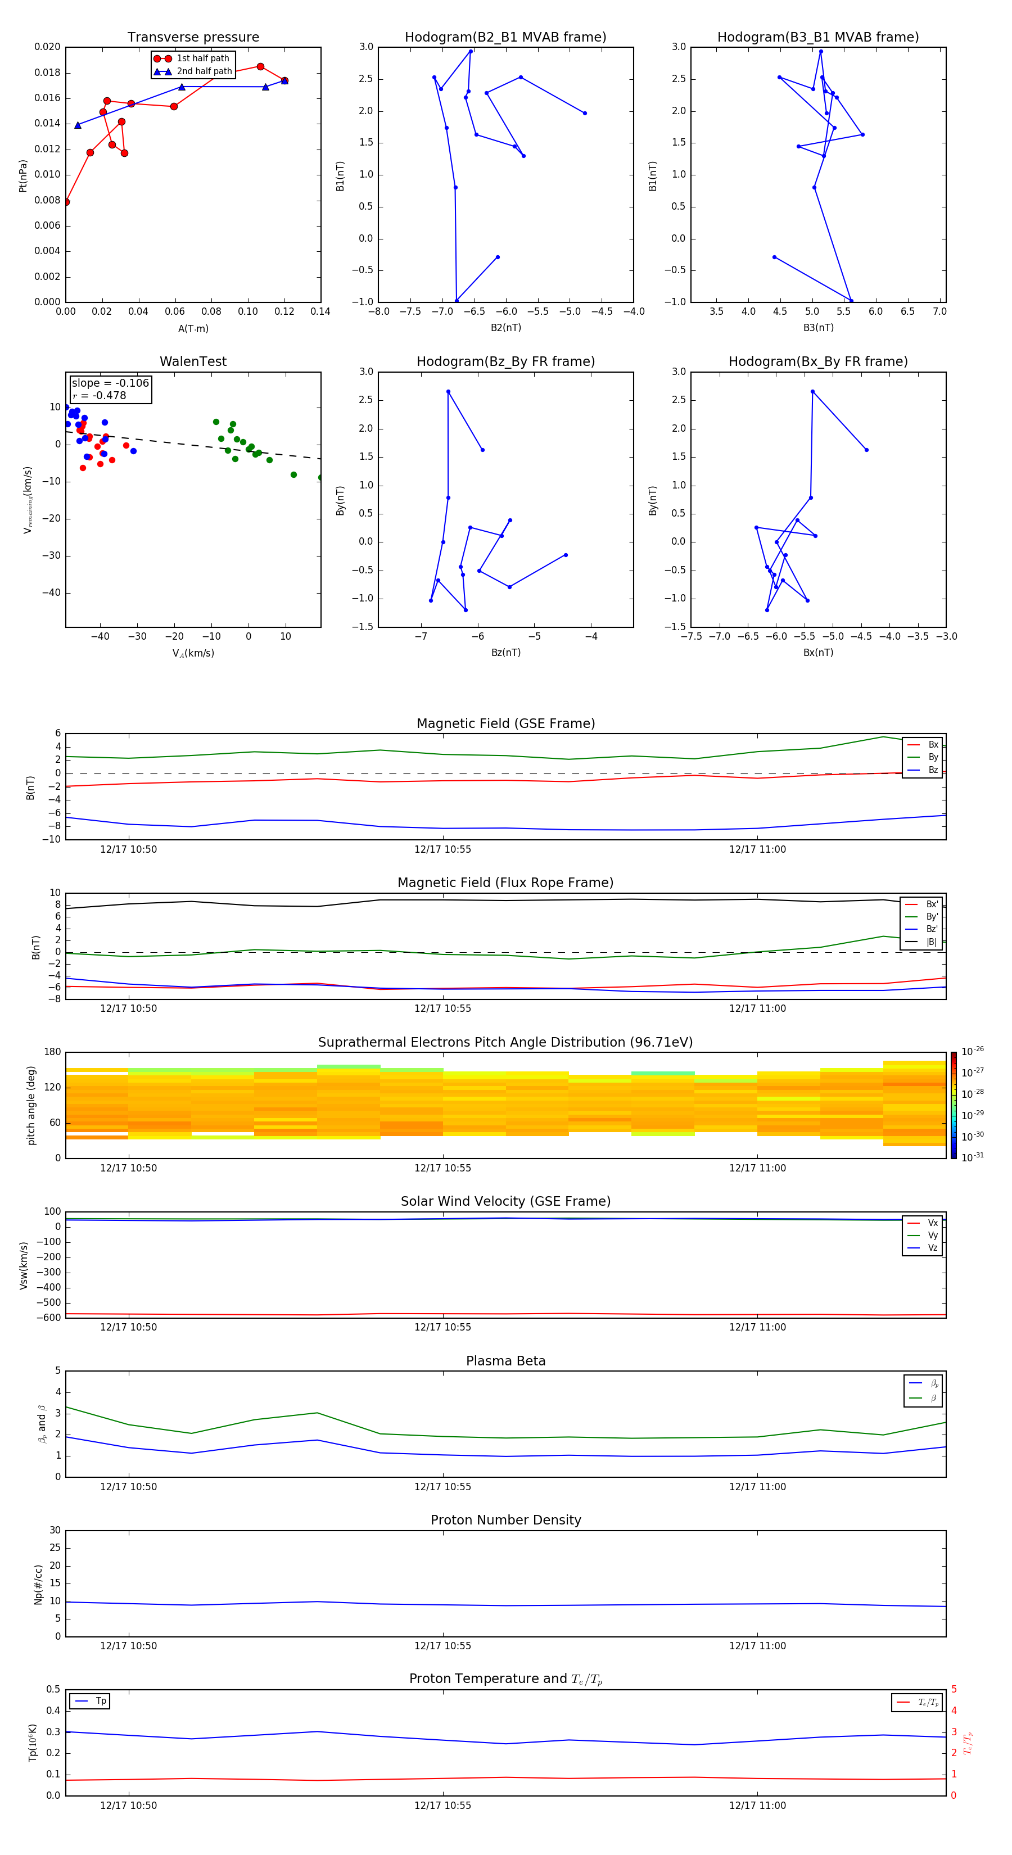
Task: Select the "Tp" legend entry
Action: pyautogui.click(x=90, y=1701)
